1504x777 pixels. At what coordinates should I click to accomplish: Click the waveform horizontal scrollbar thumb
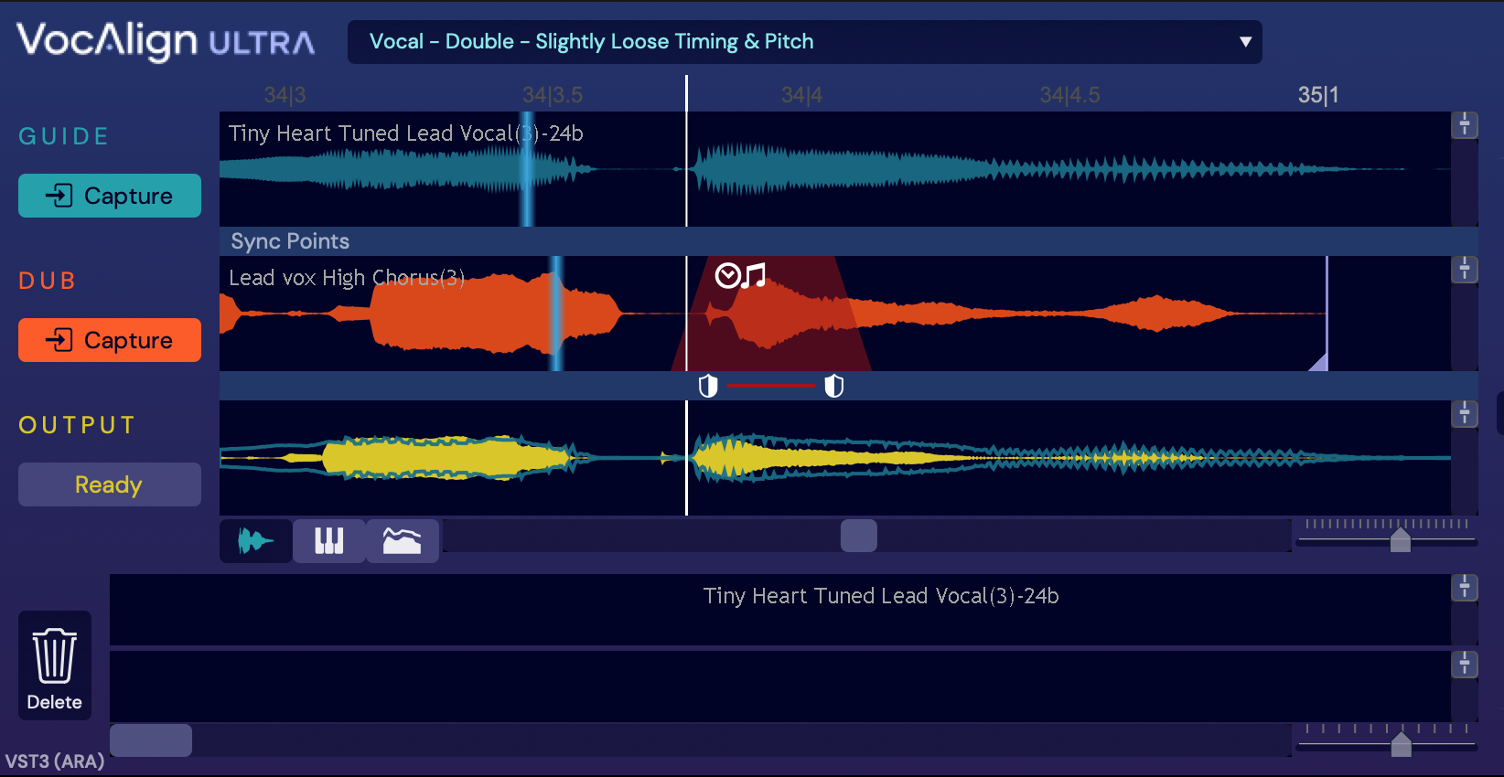858,536
